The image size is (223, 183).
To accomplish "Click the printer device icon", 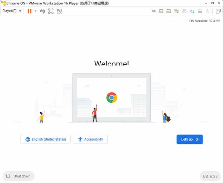I will (x=184, y=11).
